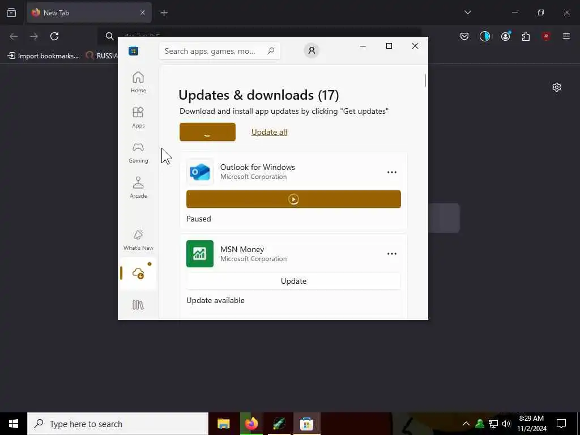Open Firefox new tab personalize gear
Screen dimensions: 580x435
557,87
